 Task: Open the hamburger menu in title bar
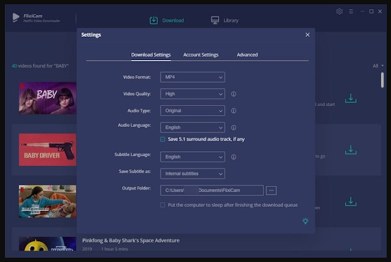coord(351,12)
